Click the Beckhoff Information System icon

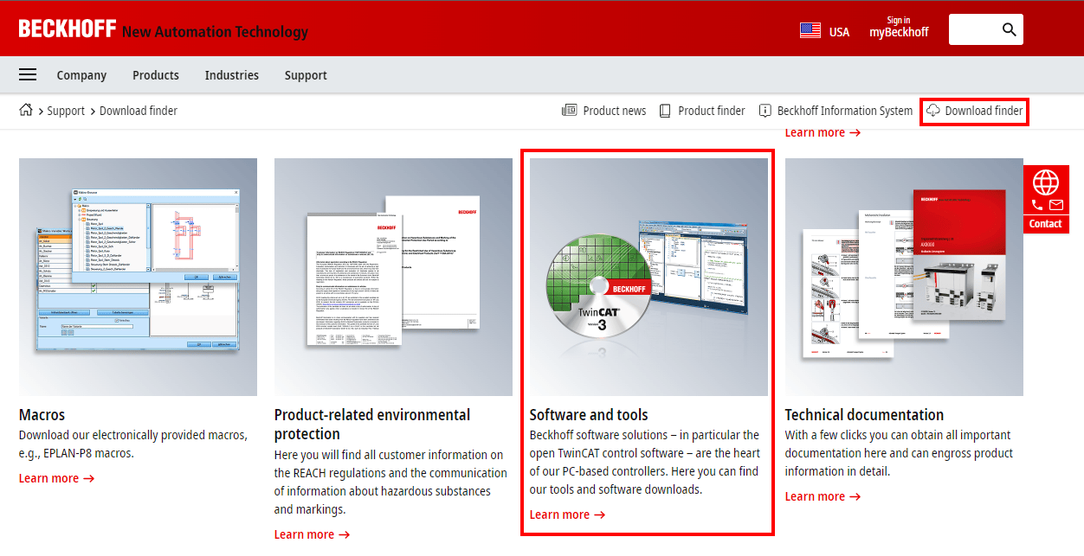click(765, 111)
